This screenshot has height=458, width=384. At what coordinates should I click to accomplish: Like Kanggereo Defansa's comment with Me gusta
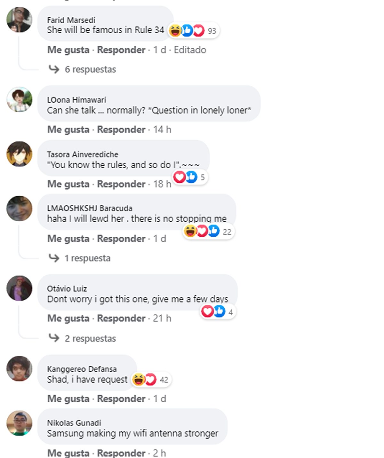click(68, 399)
